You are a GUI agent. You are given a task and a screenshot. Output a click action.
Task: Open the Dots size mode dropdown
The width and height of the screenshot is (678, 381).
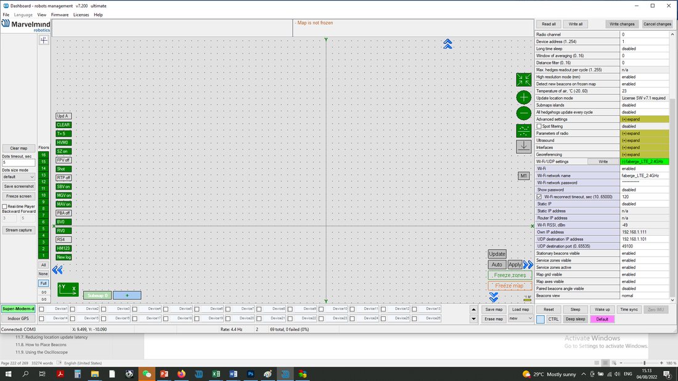pyautogui.click(x=18, y=177)
